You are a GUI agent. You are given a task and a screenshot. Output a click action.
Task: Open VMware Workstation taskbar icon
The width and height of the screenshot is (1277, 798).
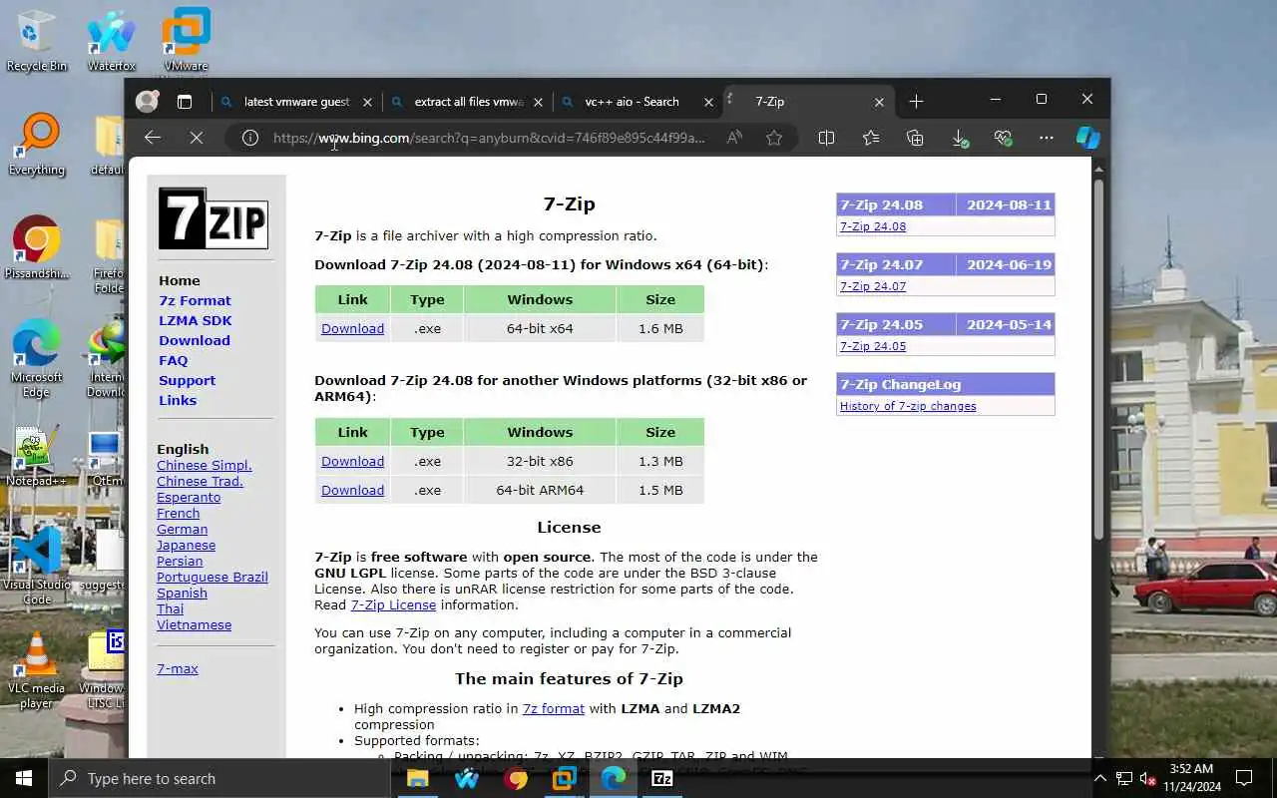(x=565, y=778)
